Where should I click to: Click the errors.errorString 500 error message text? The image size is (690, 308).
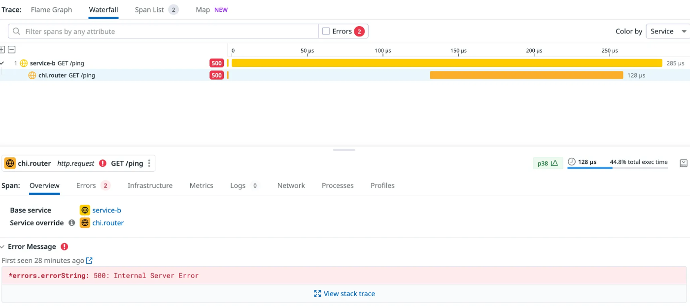(x=103, y=276)
